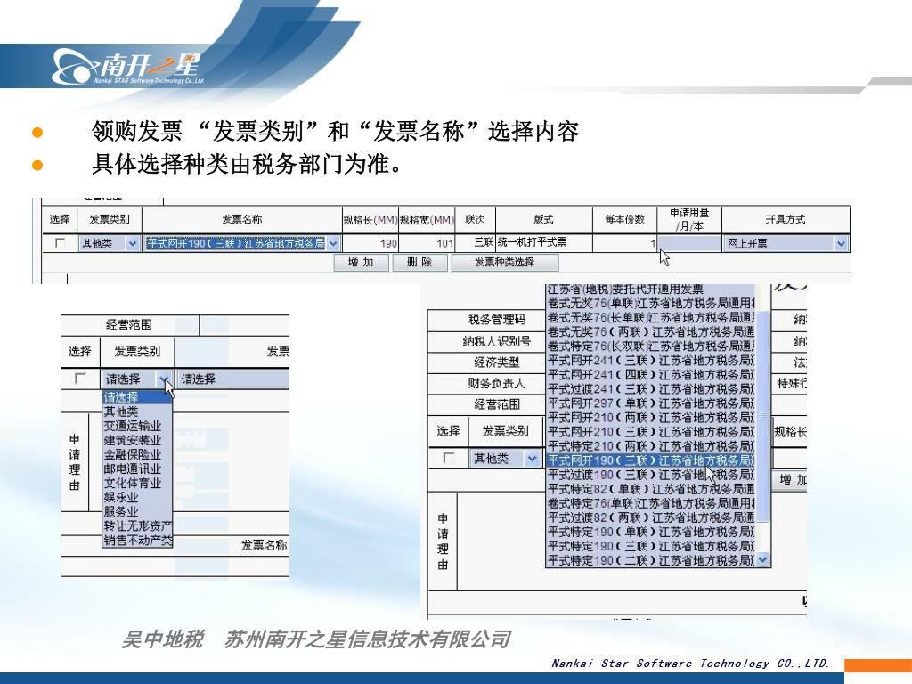Tick the checkbox next to 其他类 in right panel

[x=449, y=458]
